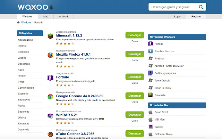Open the Minecraft 1.12.2 title link
The image size is (222, 139).
[x=69, y=35]
